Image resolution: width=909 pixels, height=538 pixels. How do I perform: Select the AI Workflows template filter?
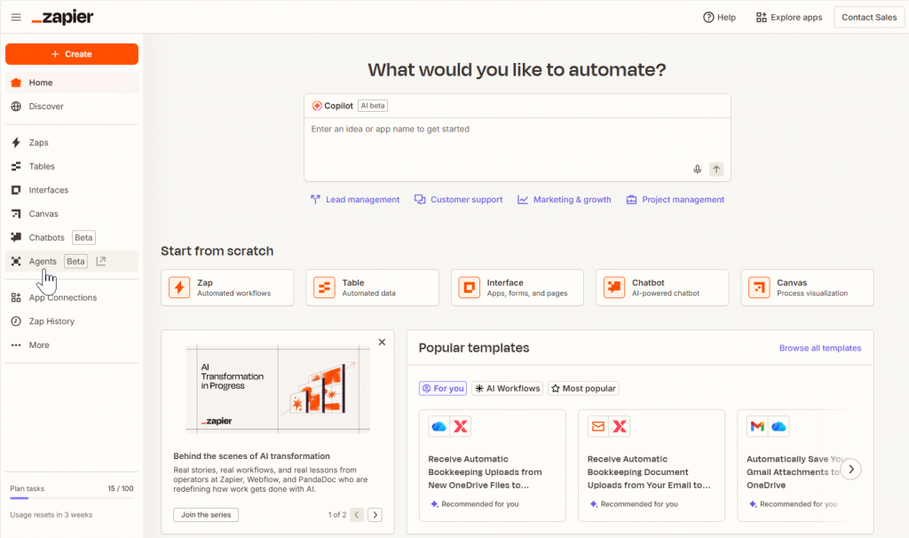tap(507, 388)
